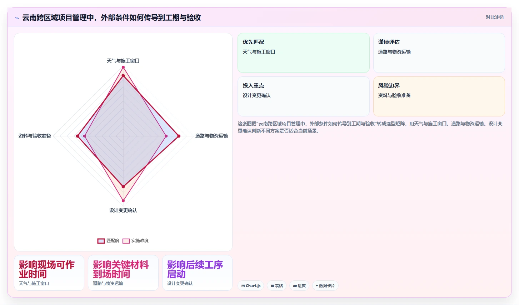
Task: Open the 风险边界 card
Action: click(x=439, y=96)
